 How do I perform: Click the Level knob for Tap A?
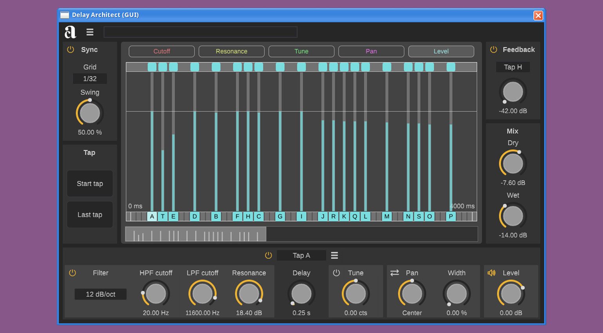511,294
